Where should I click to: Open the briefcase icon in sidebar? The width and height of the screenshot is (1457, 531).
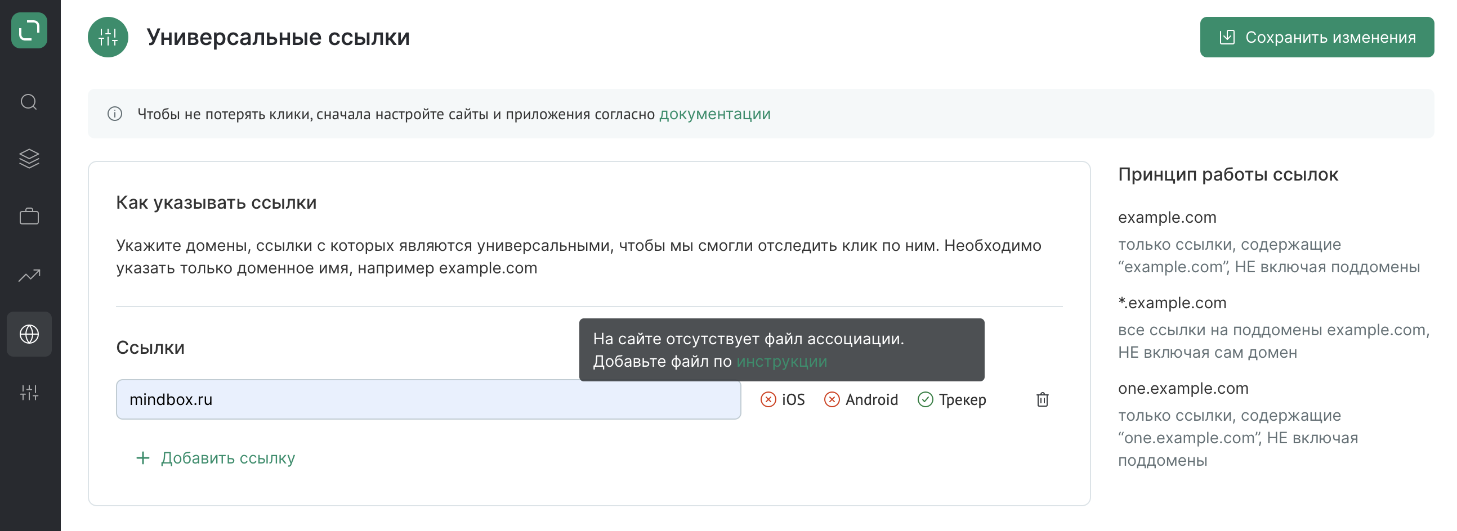pyautogui.click(x=29, y=217)
